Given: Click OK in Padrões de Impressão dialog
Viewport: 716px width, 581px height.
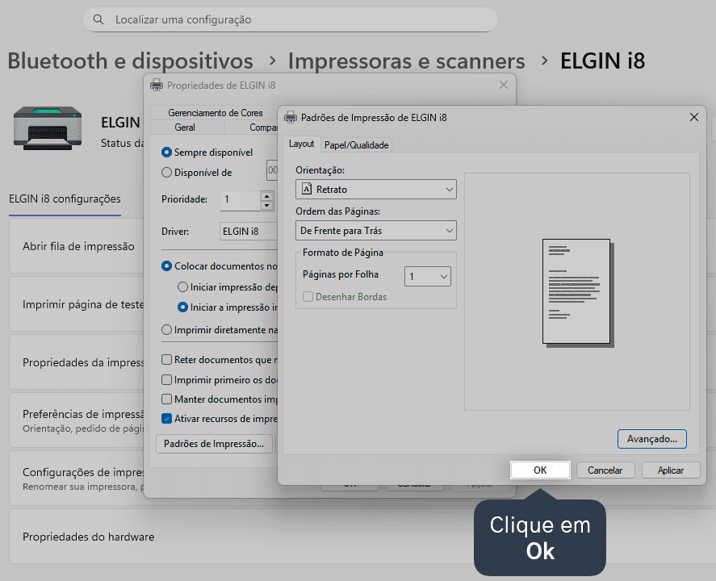Looking at the screenshot, I should pos(540,470).
